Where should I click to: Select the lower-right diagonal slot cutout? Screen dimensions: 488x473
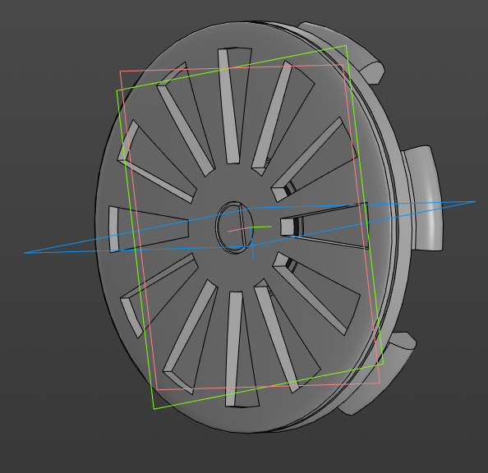point(317,292)
